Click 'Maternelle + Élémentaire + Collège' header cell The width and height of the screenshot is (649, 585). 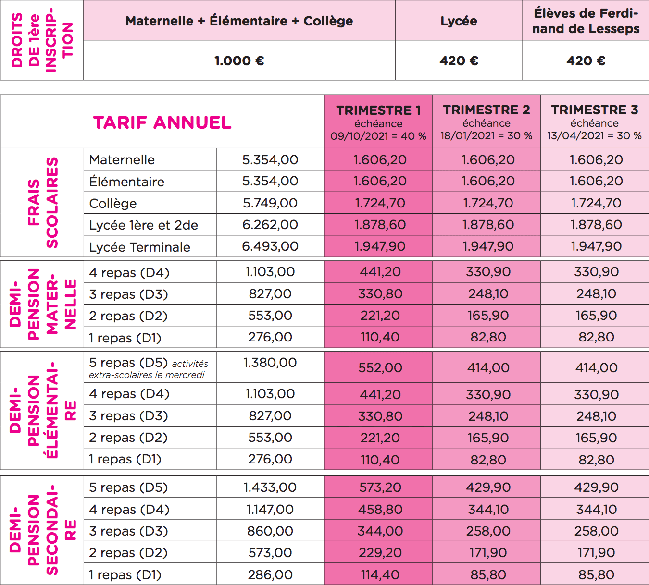(239, 21)
